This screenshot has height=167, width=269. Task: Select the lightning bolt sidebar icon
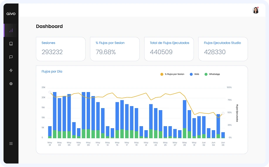point(11,71)
